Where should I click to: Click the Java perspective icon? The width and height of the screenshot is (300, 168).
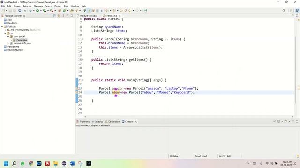tap(297, 11)
